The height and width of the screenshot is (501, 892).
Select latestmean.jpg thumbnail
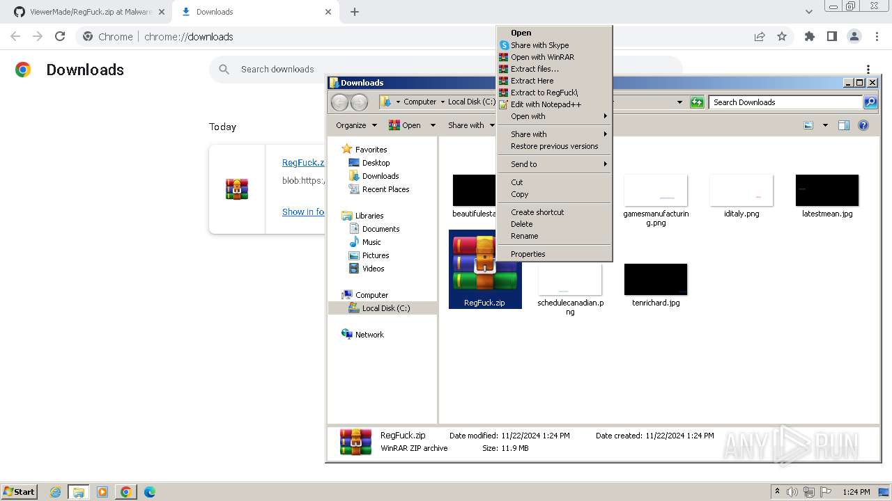(827, 191)
